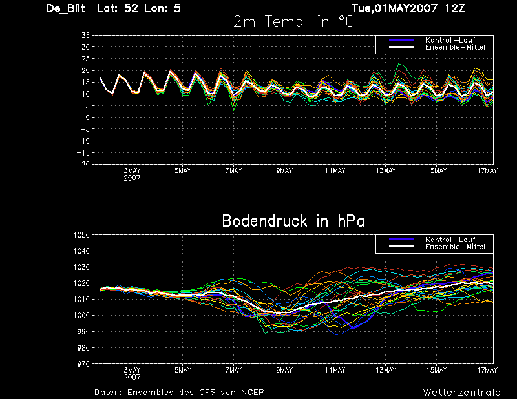517x399 pixels.
Task: Click the 'Bodendruck in hPa' chart title
Action: (x=293, y=221)
